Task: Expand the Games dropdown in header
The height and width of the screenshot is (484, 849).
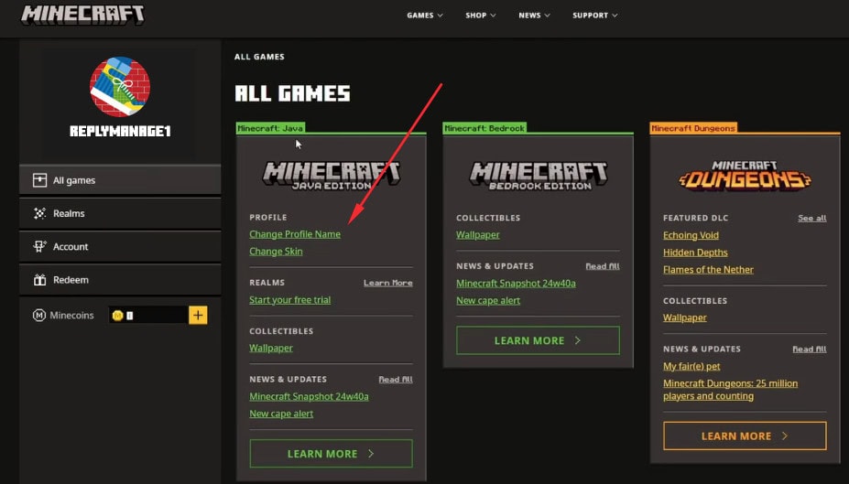Action: (x=425, y=16)
